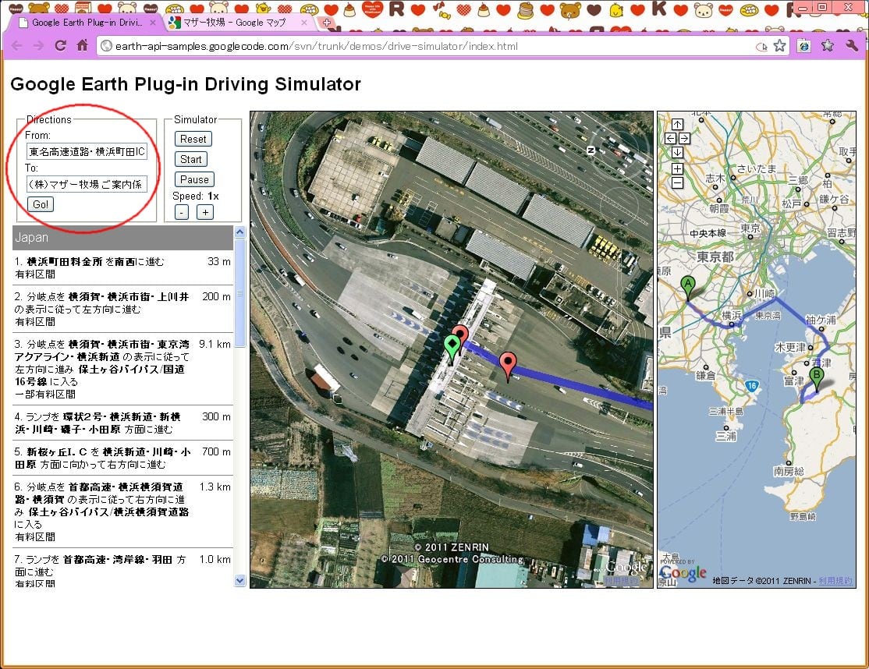Click the browser reload icon
869x669 pixels.
pos(60,46)
